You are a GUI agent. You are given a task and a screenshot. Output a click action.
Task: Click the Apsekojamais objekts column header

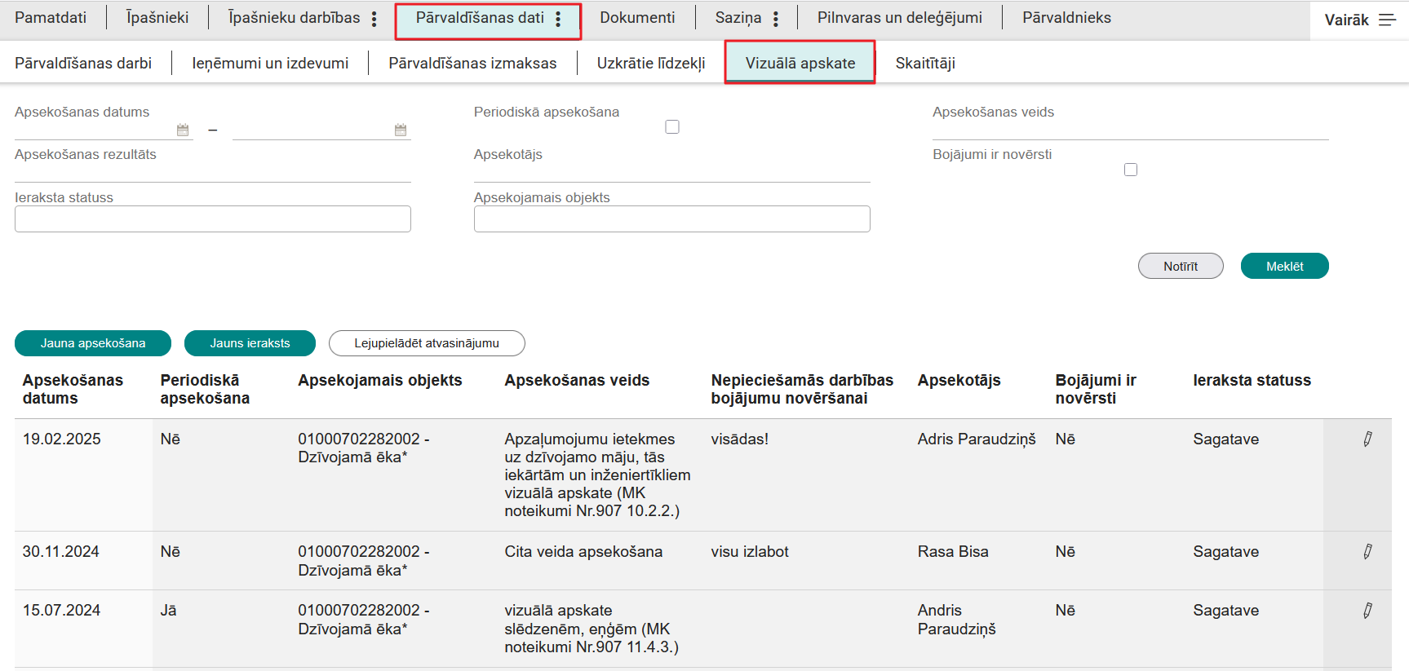tap(379, 380)
